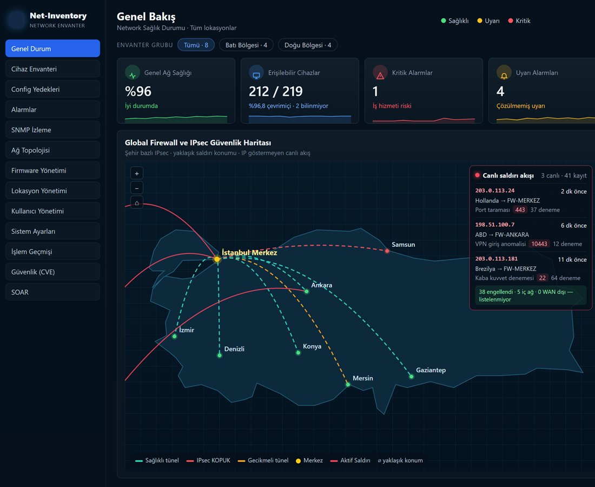This screenshot has height=487, width=595.
Task: Click the Net-Inventory logo icon
Action: tap(16, 19)
